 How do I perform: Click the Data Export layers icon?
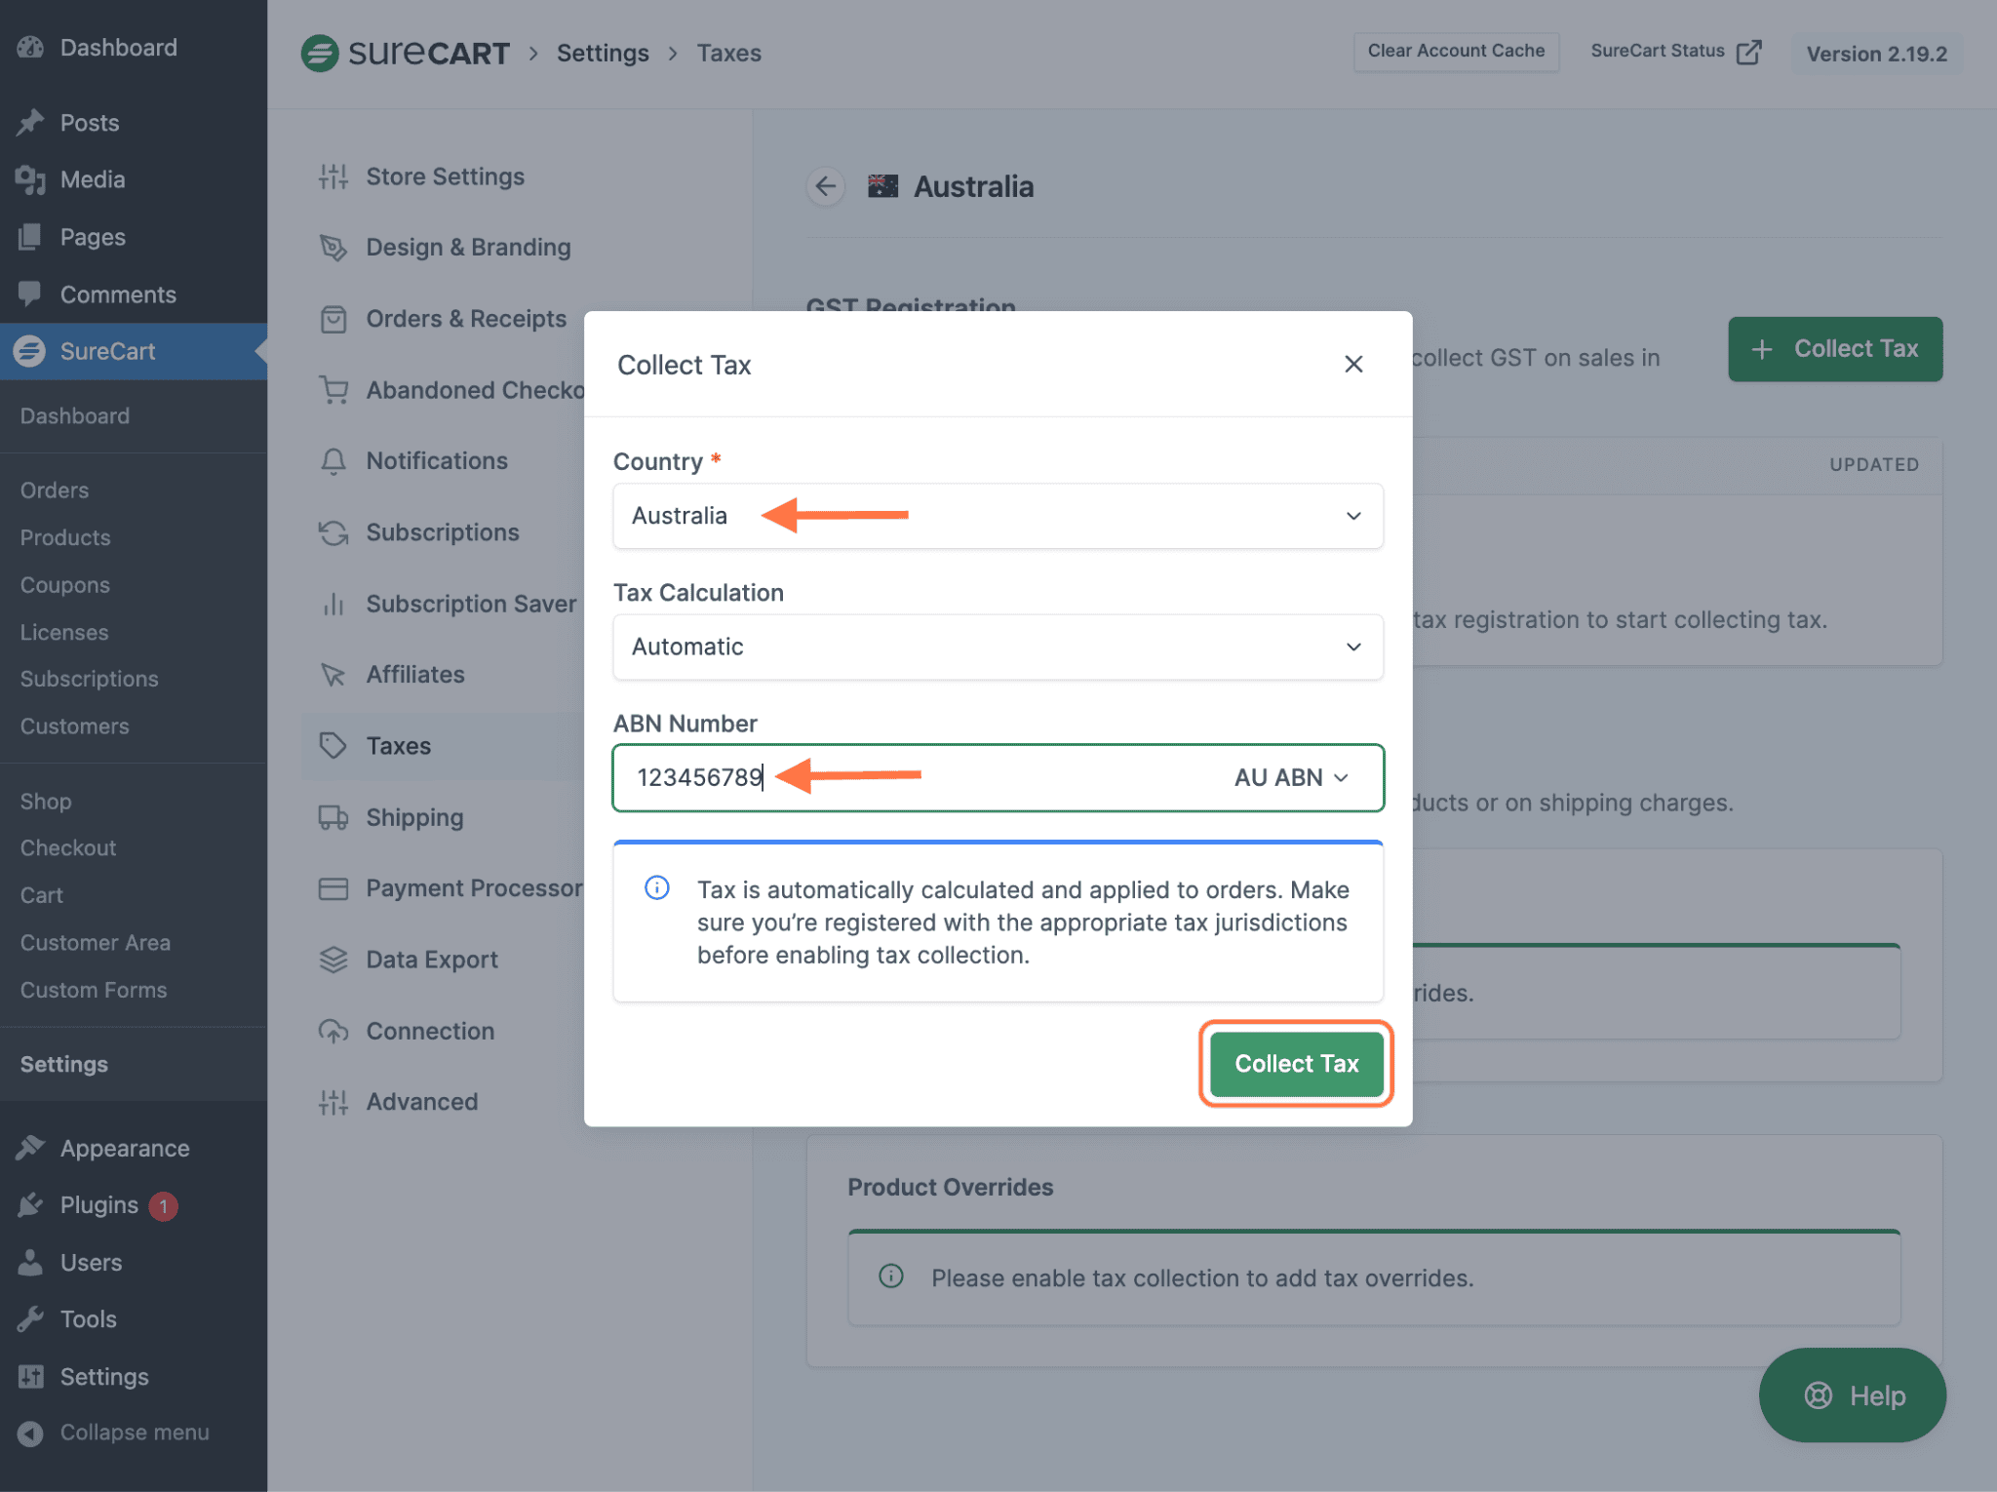(x=333, y=959)
